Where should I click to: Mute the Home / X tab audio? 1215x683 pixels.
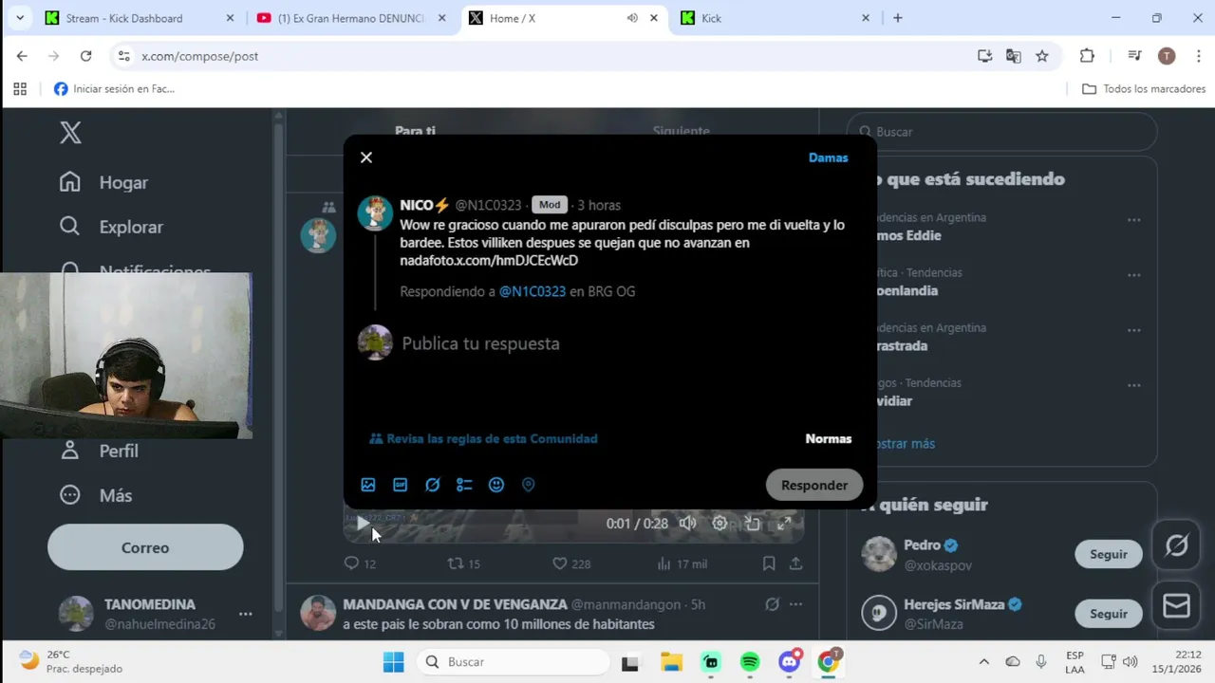pos(632,18)
